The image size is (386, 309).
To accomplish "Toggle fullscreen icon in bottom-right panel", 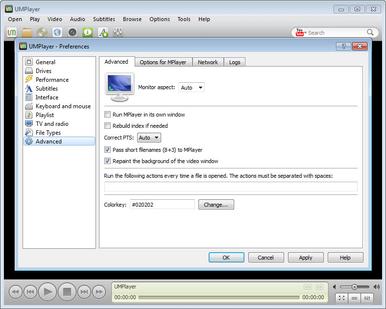I will pyautogui.click(x=342, y=298).
